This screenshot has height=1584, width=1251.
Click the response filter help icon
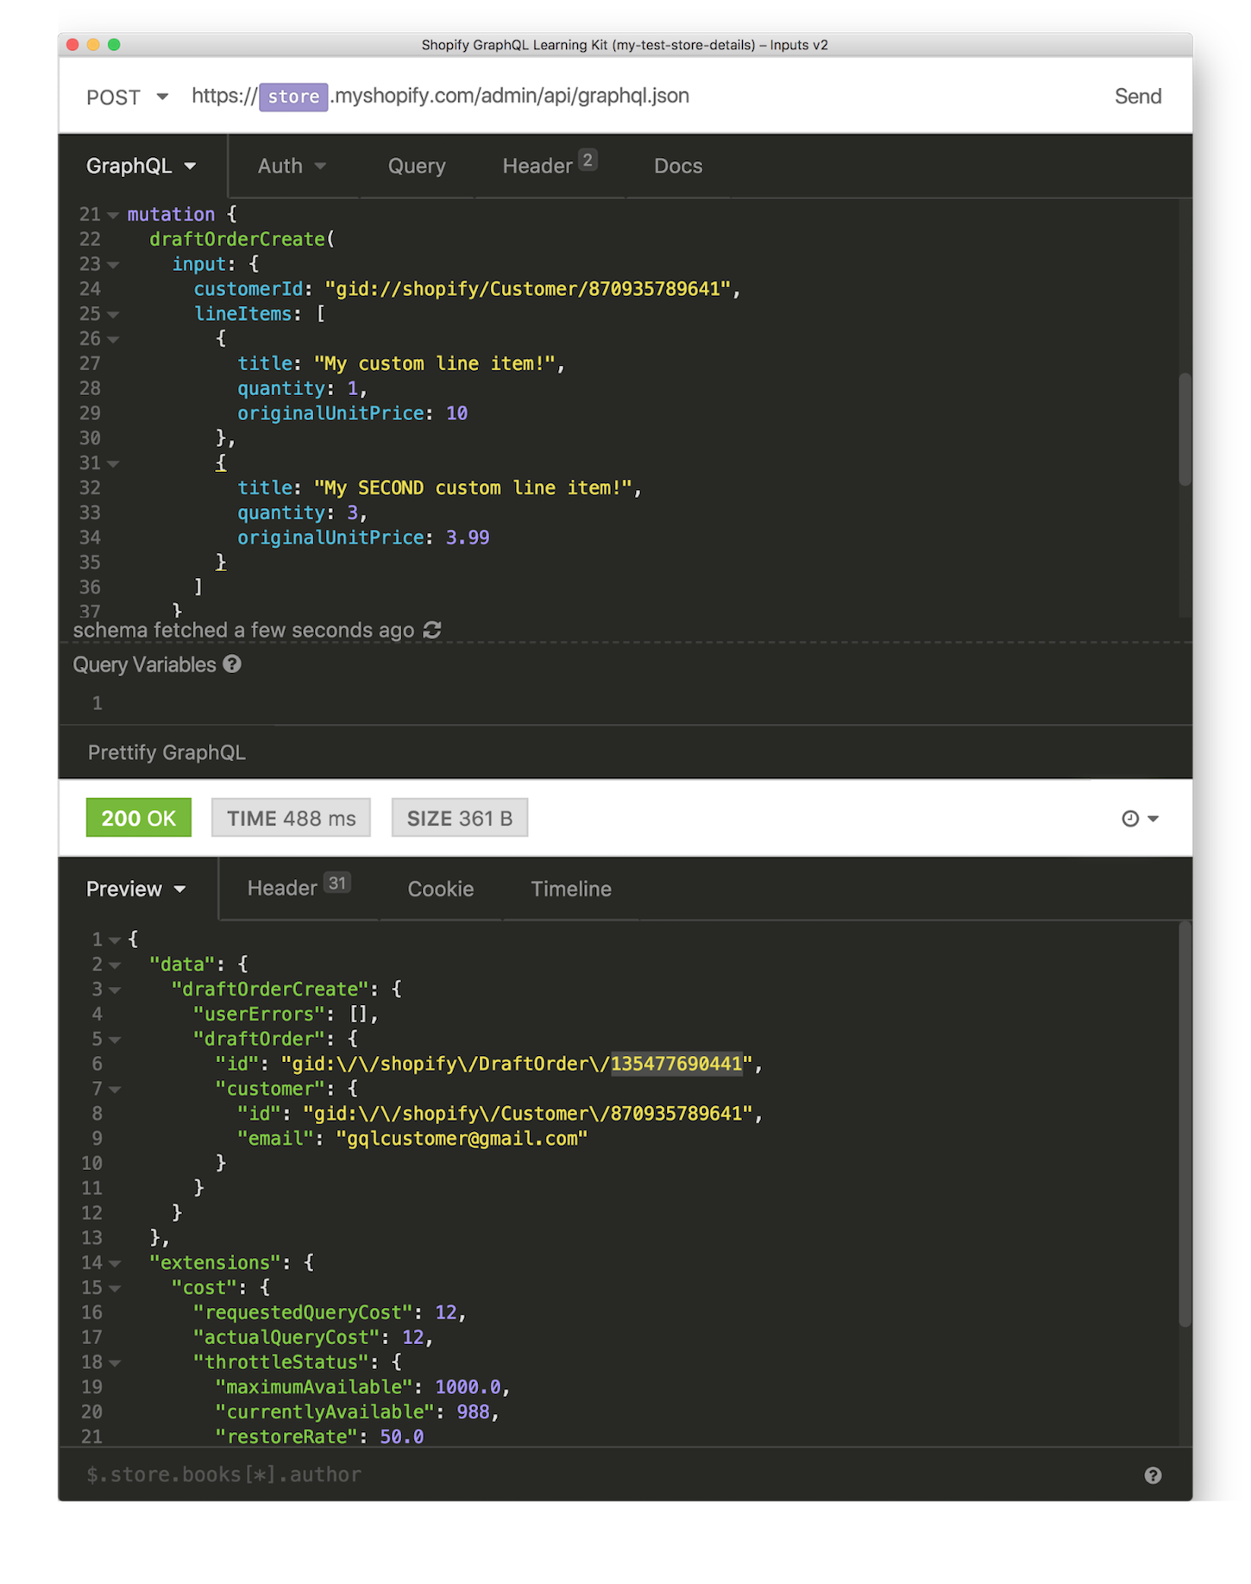click(1153, 1475)
